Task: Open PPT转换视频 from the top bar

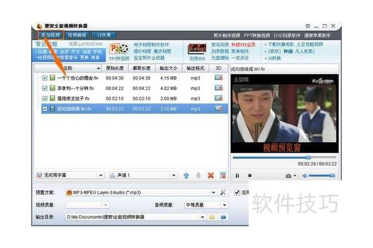Action: (x=257, y=35)
